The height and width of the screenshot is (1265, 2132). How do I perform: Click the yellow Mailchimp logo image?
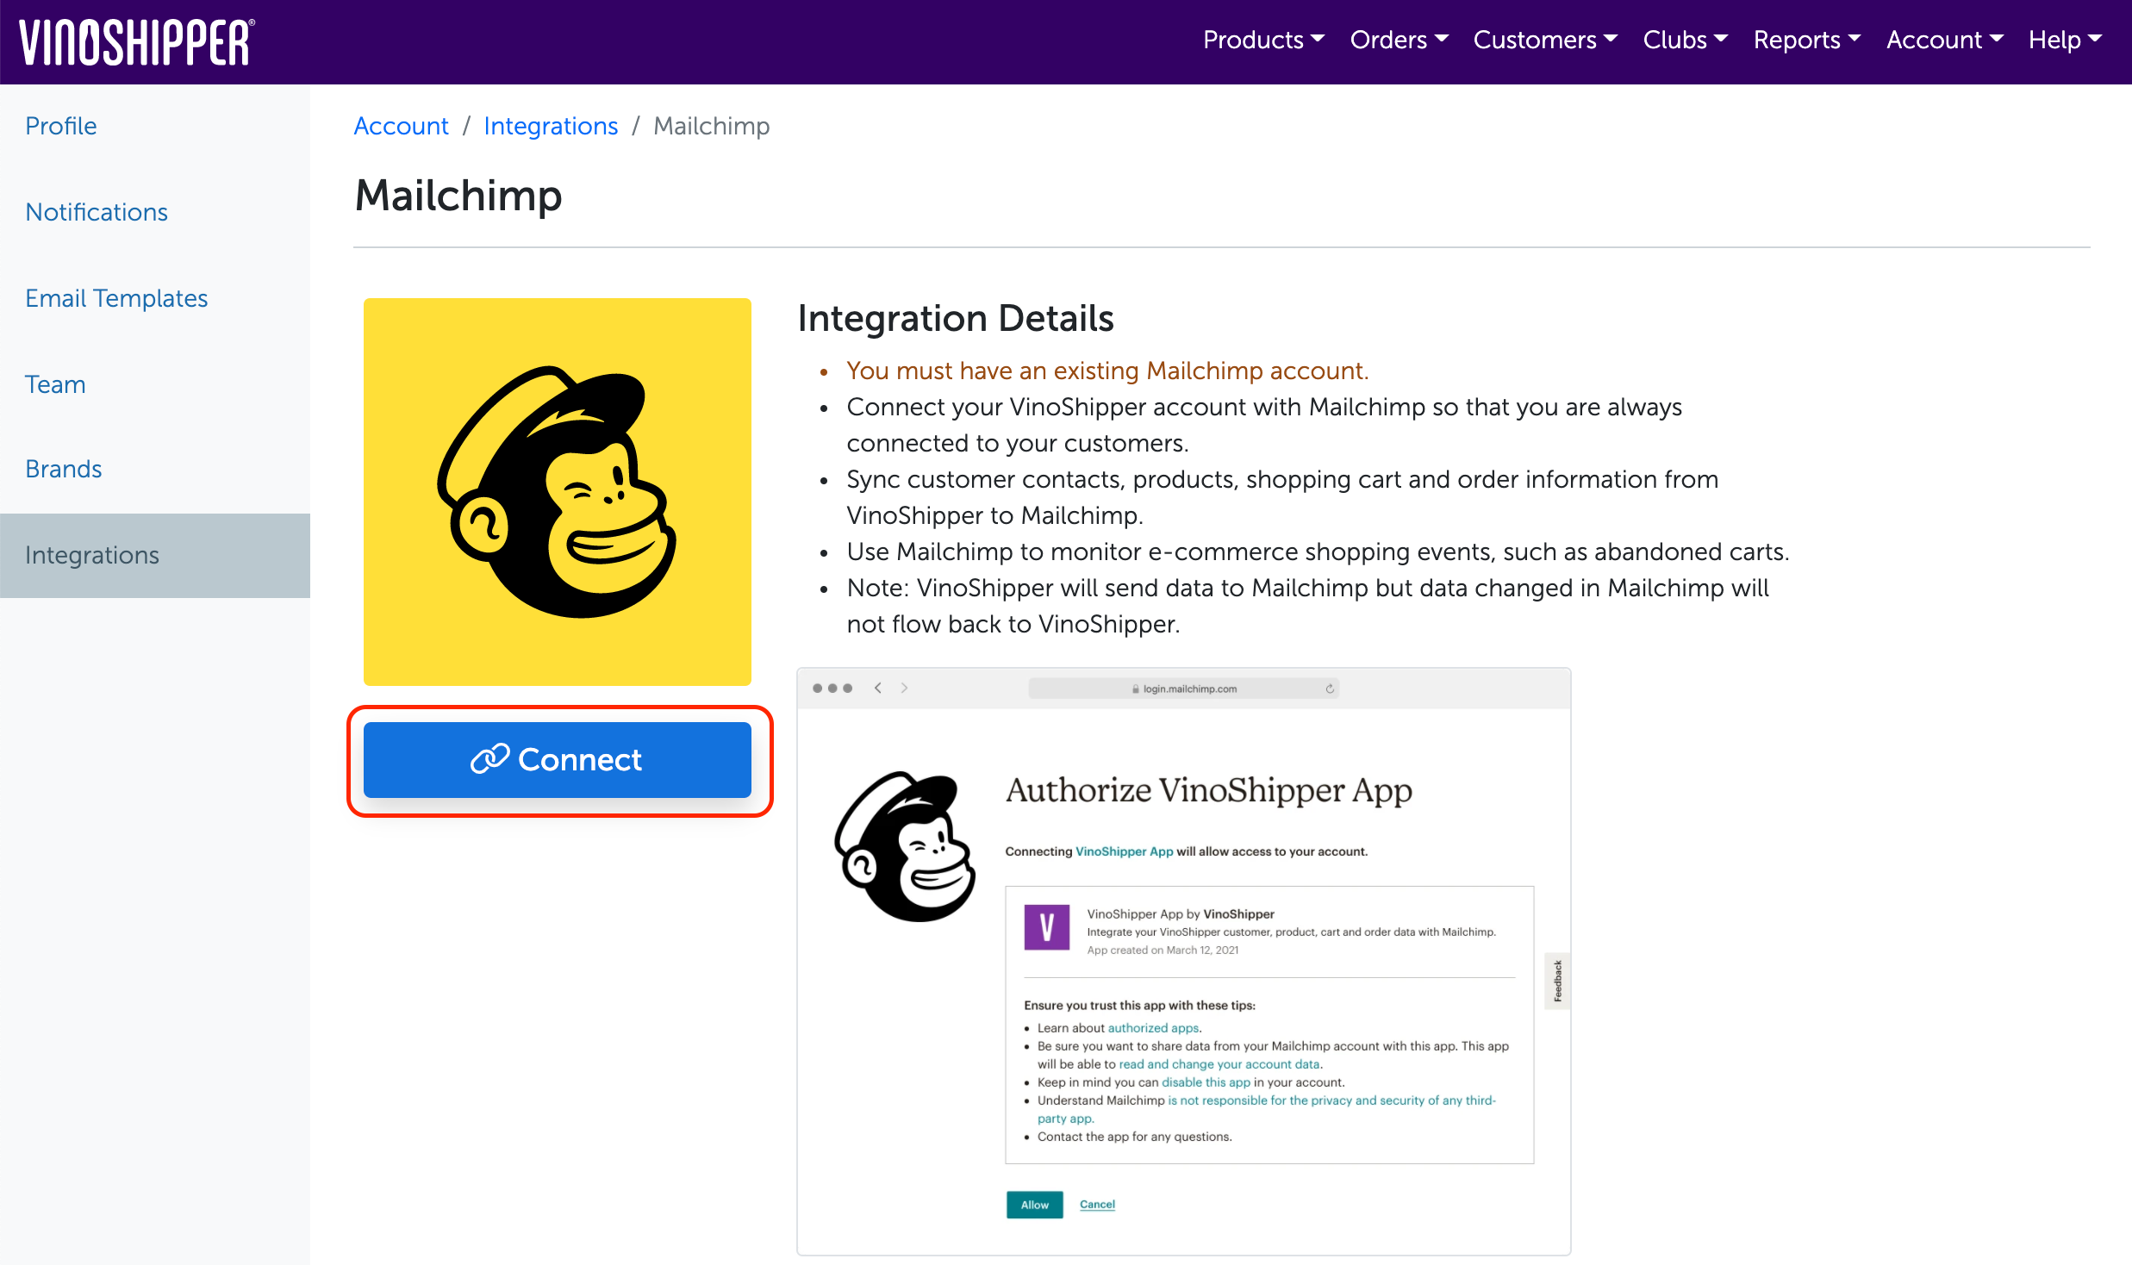tap(557, 491)
